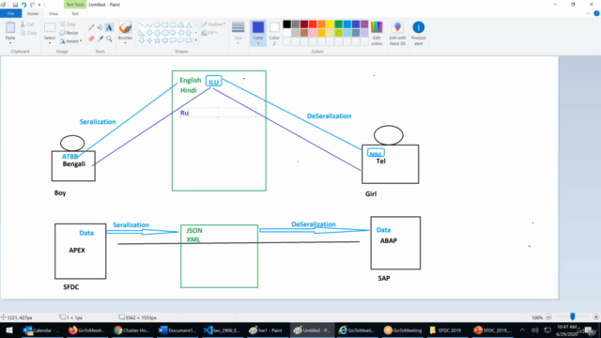The height and width of the screenshot is (338, 601).
Task: Select the Curve shape
Action: point(149,25)
